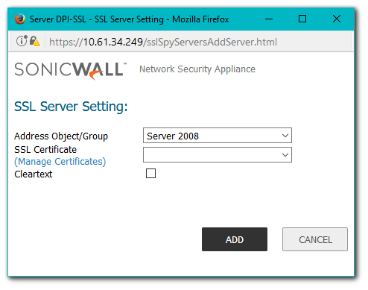This screenshot has height=290, width=368.
Task: Open the Manage Certificates link
Action: pyautogui.click(x=60, y=162)
